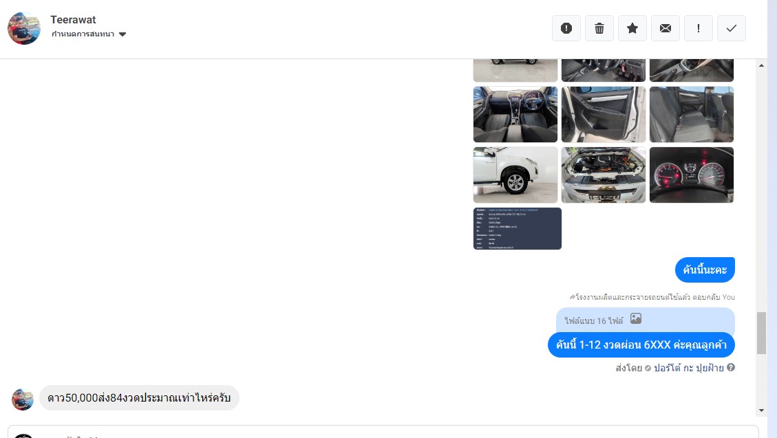Delete conversation using trash can icon
Screen dimensions: 777x438
599,28
